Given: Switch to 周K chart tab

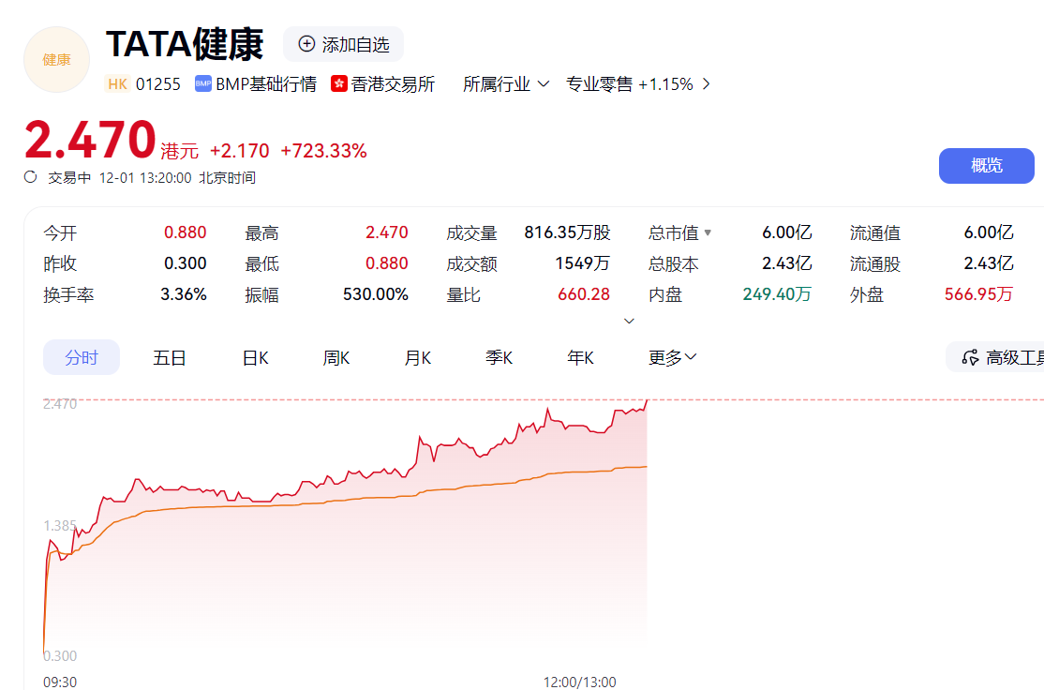Looking at the screenshot, I should 336,357.
